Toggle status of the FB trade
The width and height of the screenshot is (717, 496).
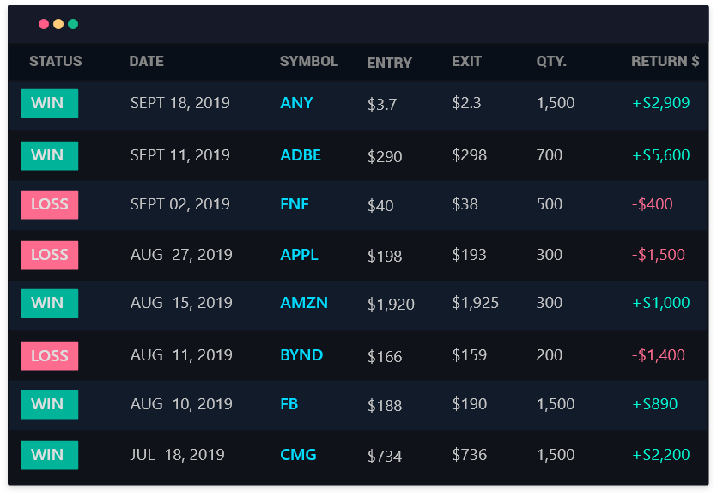tap(49, 404)
